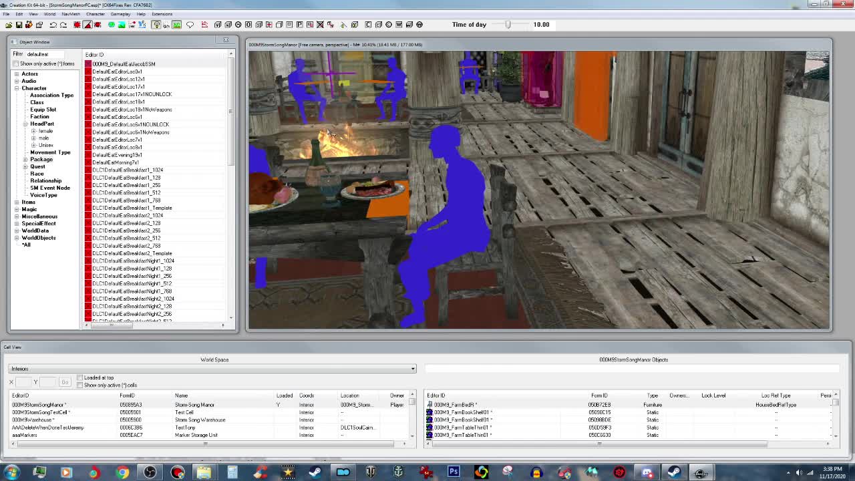The image size is (855, 481).
Task: Sort cell objects by Type column header
Action: point(653,395)
